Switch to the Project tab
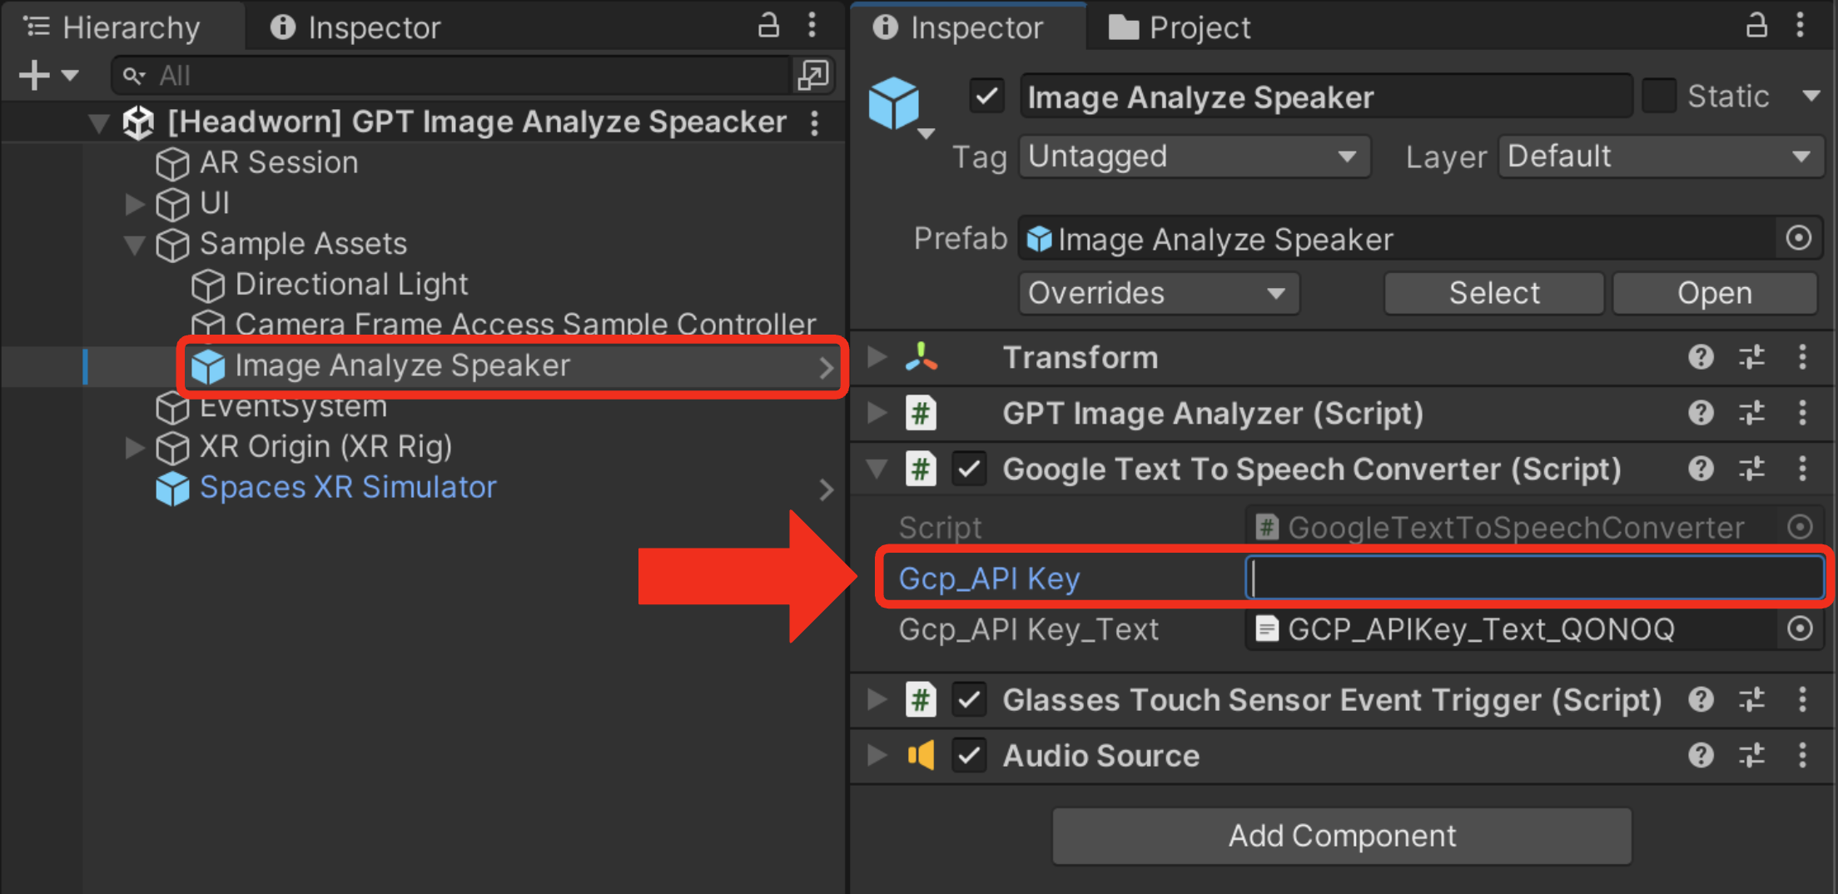Screen dimensions: 1838x894 tap(1180, 27)
